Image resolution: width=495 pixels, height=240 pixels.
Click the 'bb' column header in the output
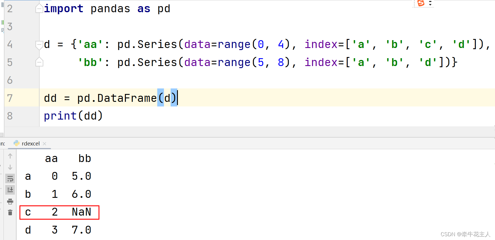tap(85, 159)
